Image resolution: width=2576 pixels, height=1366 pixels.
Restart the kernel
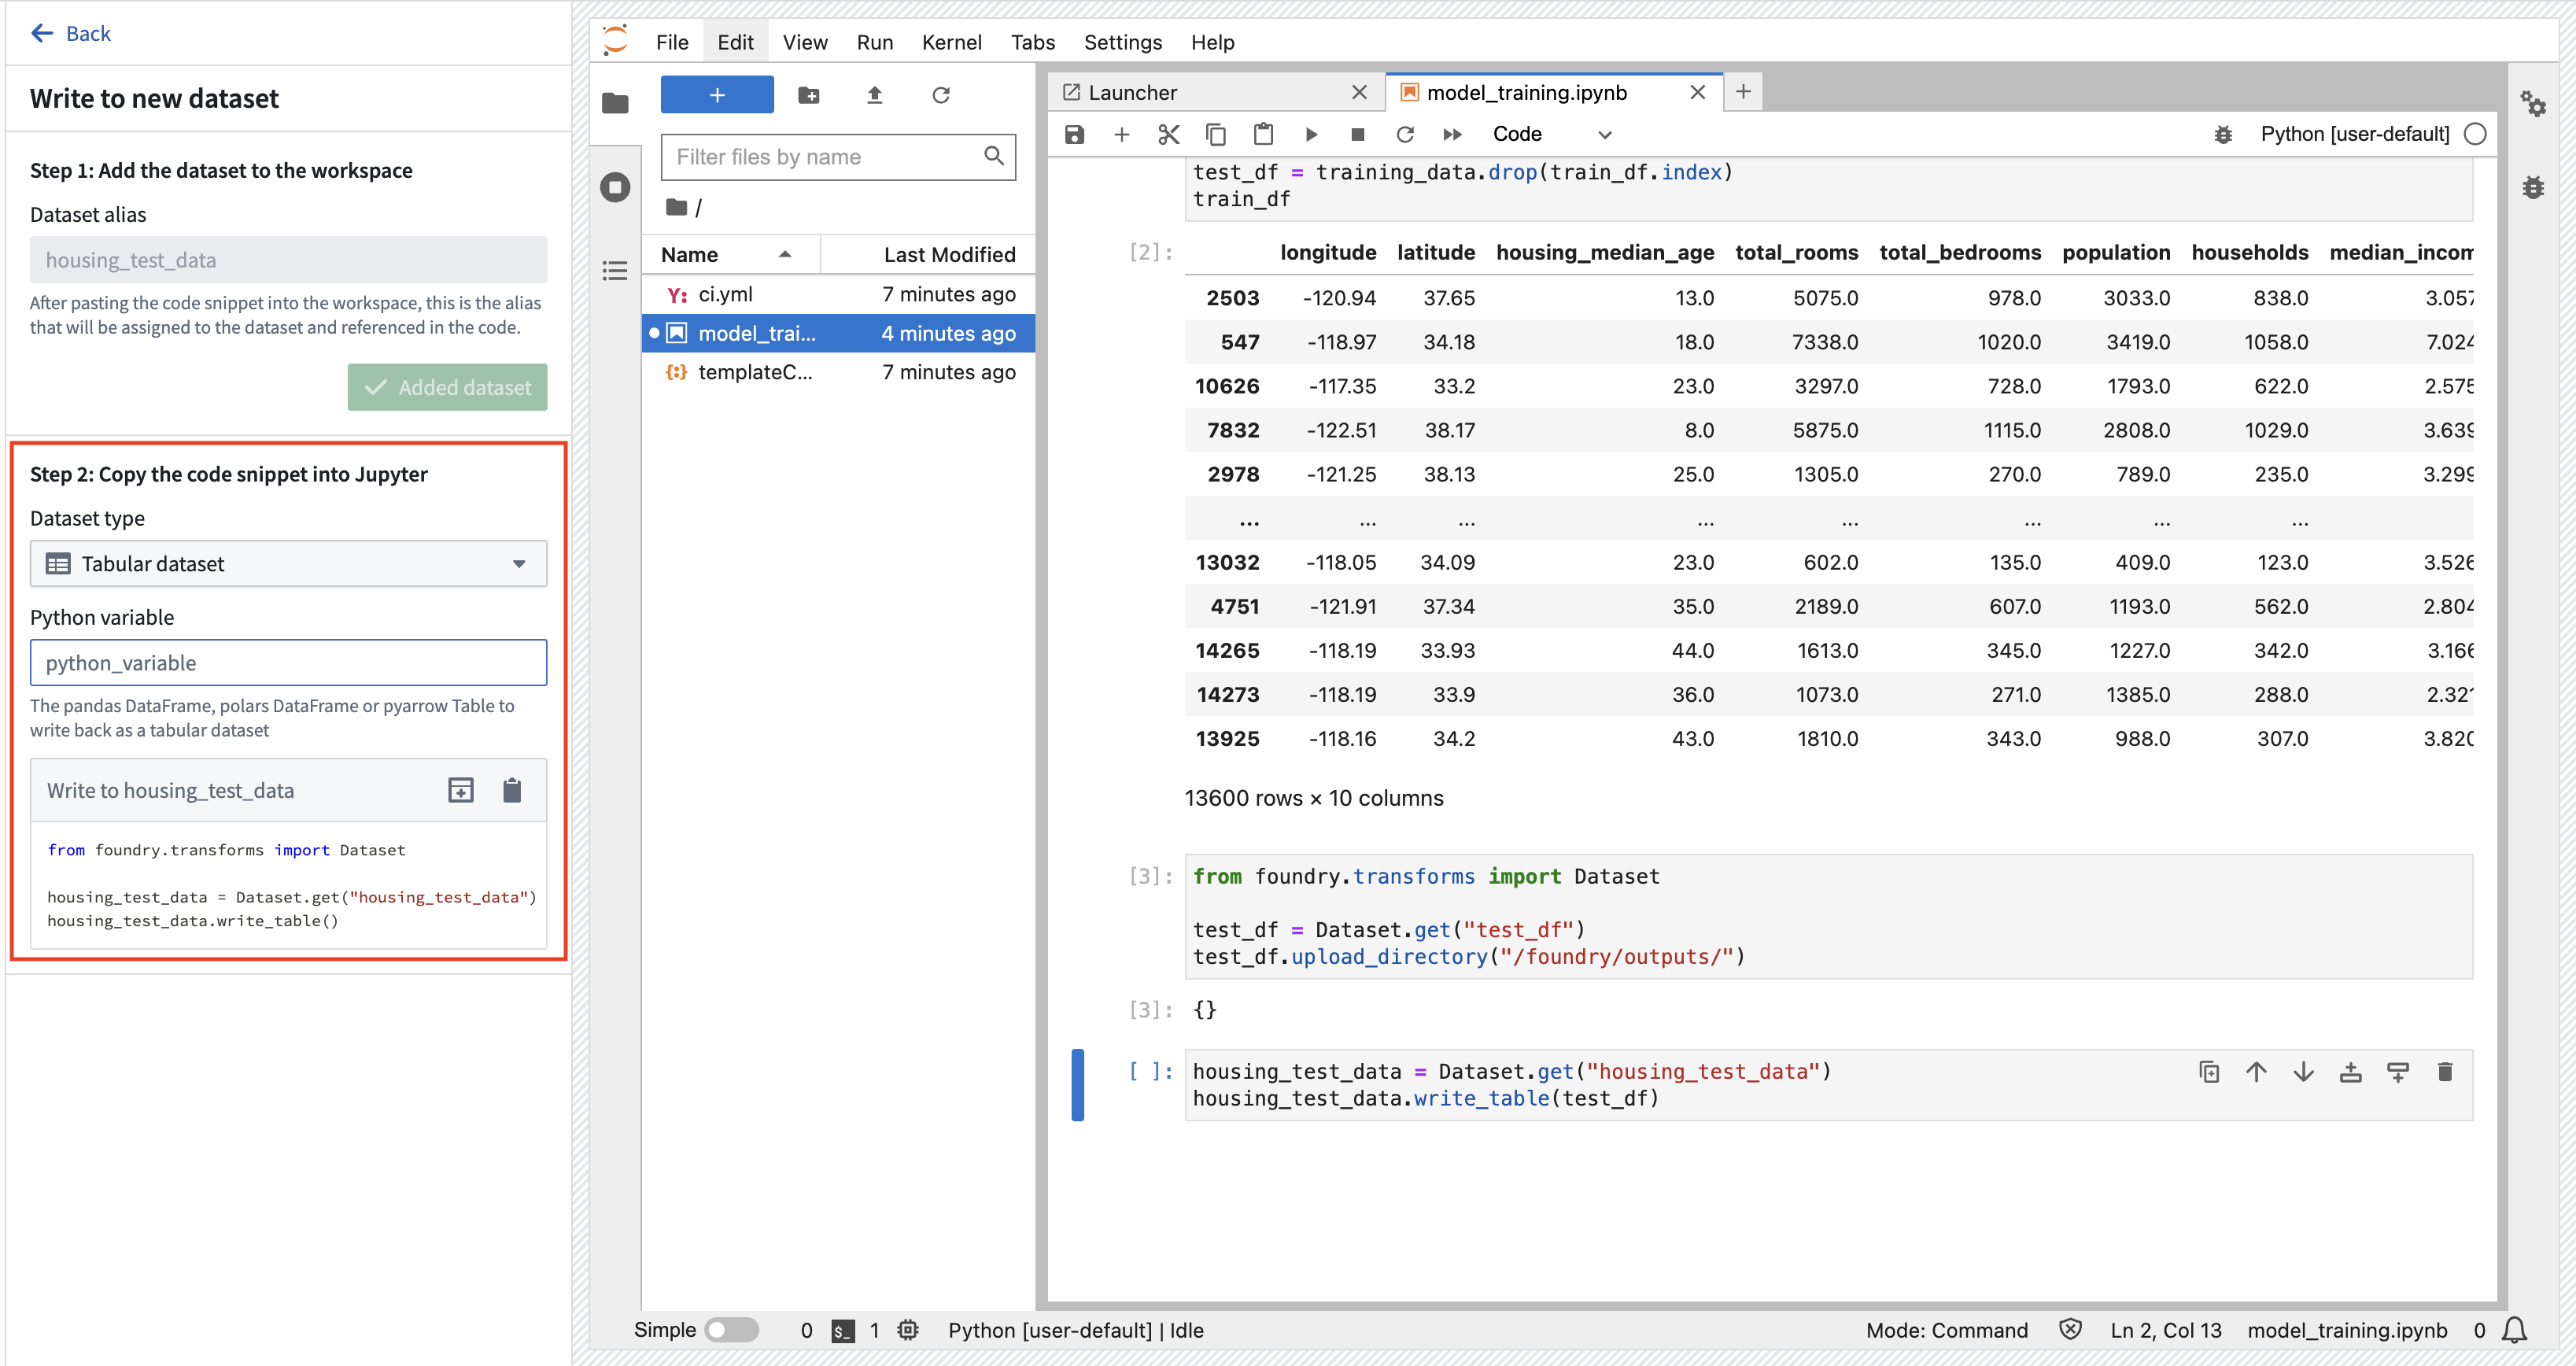[x=1405, y=134]
